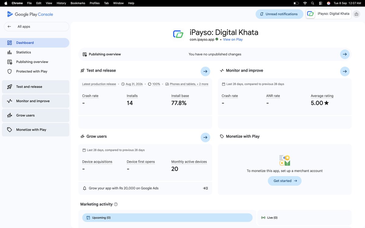Click the 5.00 star rating value

320,103
